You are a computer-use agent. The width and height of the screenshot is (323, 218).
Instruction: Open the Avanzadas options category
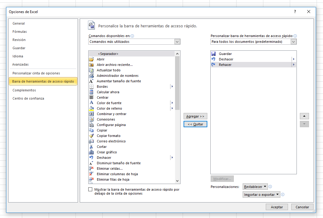[20, 64]
